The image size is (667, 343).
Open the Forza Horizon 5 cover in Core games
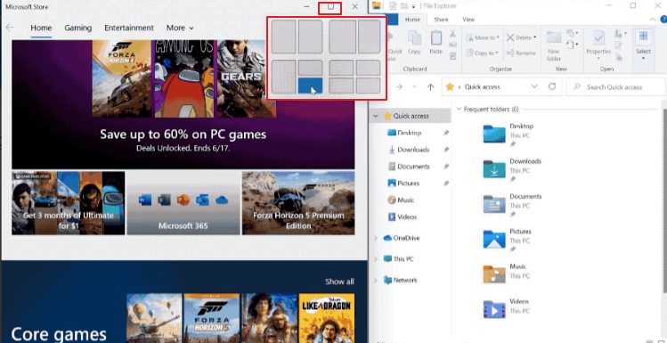pos(211,318)
